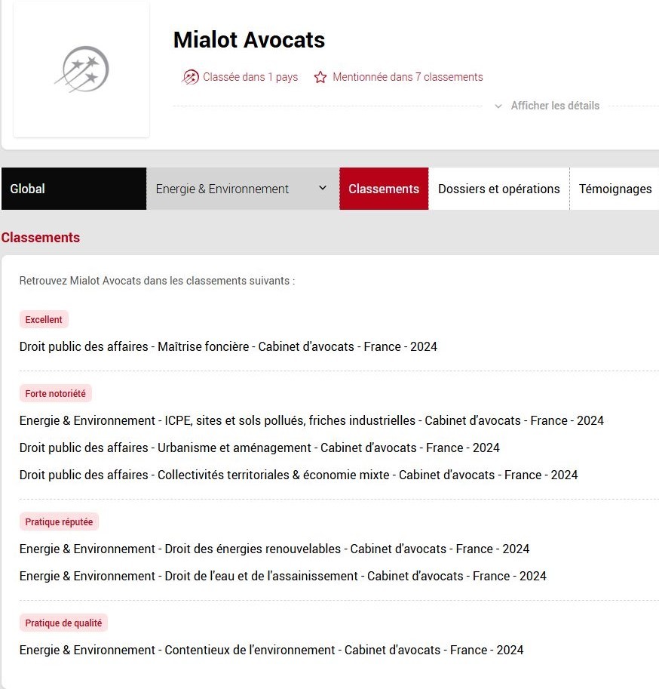
Task: Switch to the Classements tab
Action: point(384,189)
